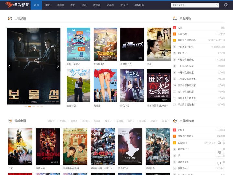Open the 微短剧 menu item
This screenshot has width=233, height=175.
tap(96, 5)
